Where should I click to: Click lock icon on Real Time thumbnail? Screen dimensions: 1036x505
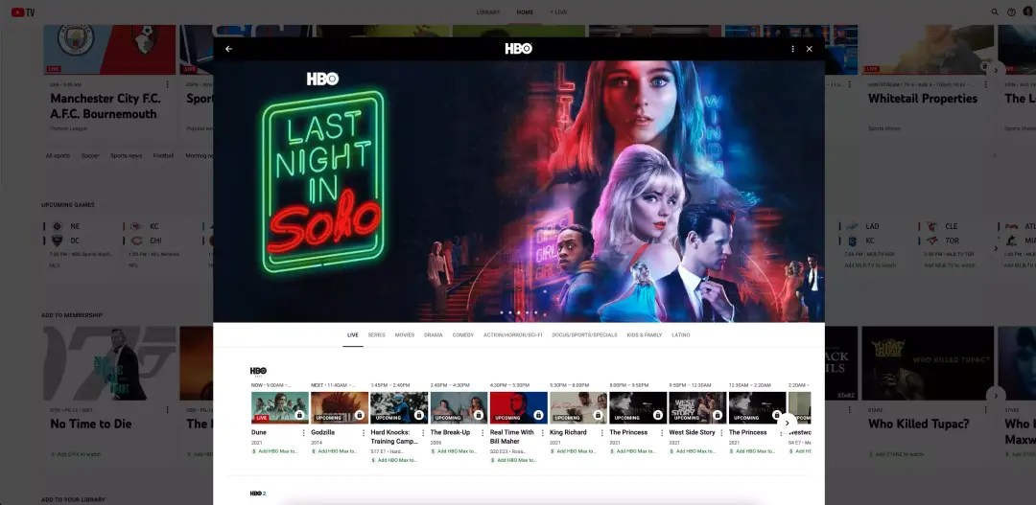tap(538, 415)
